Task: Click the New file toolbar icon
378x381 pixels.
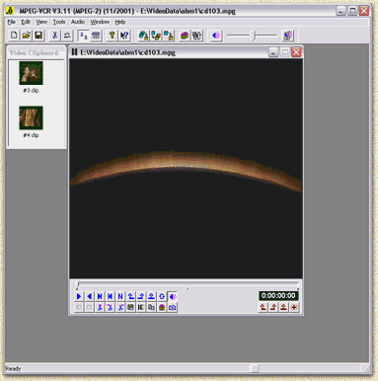Action: tap(14, 36)
